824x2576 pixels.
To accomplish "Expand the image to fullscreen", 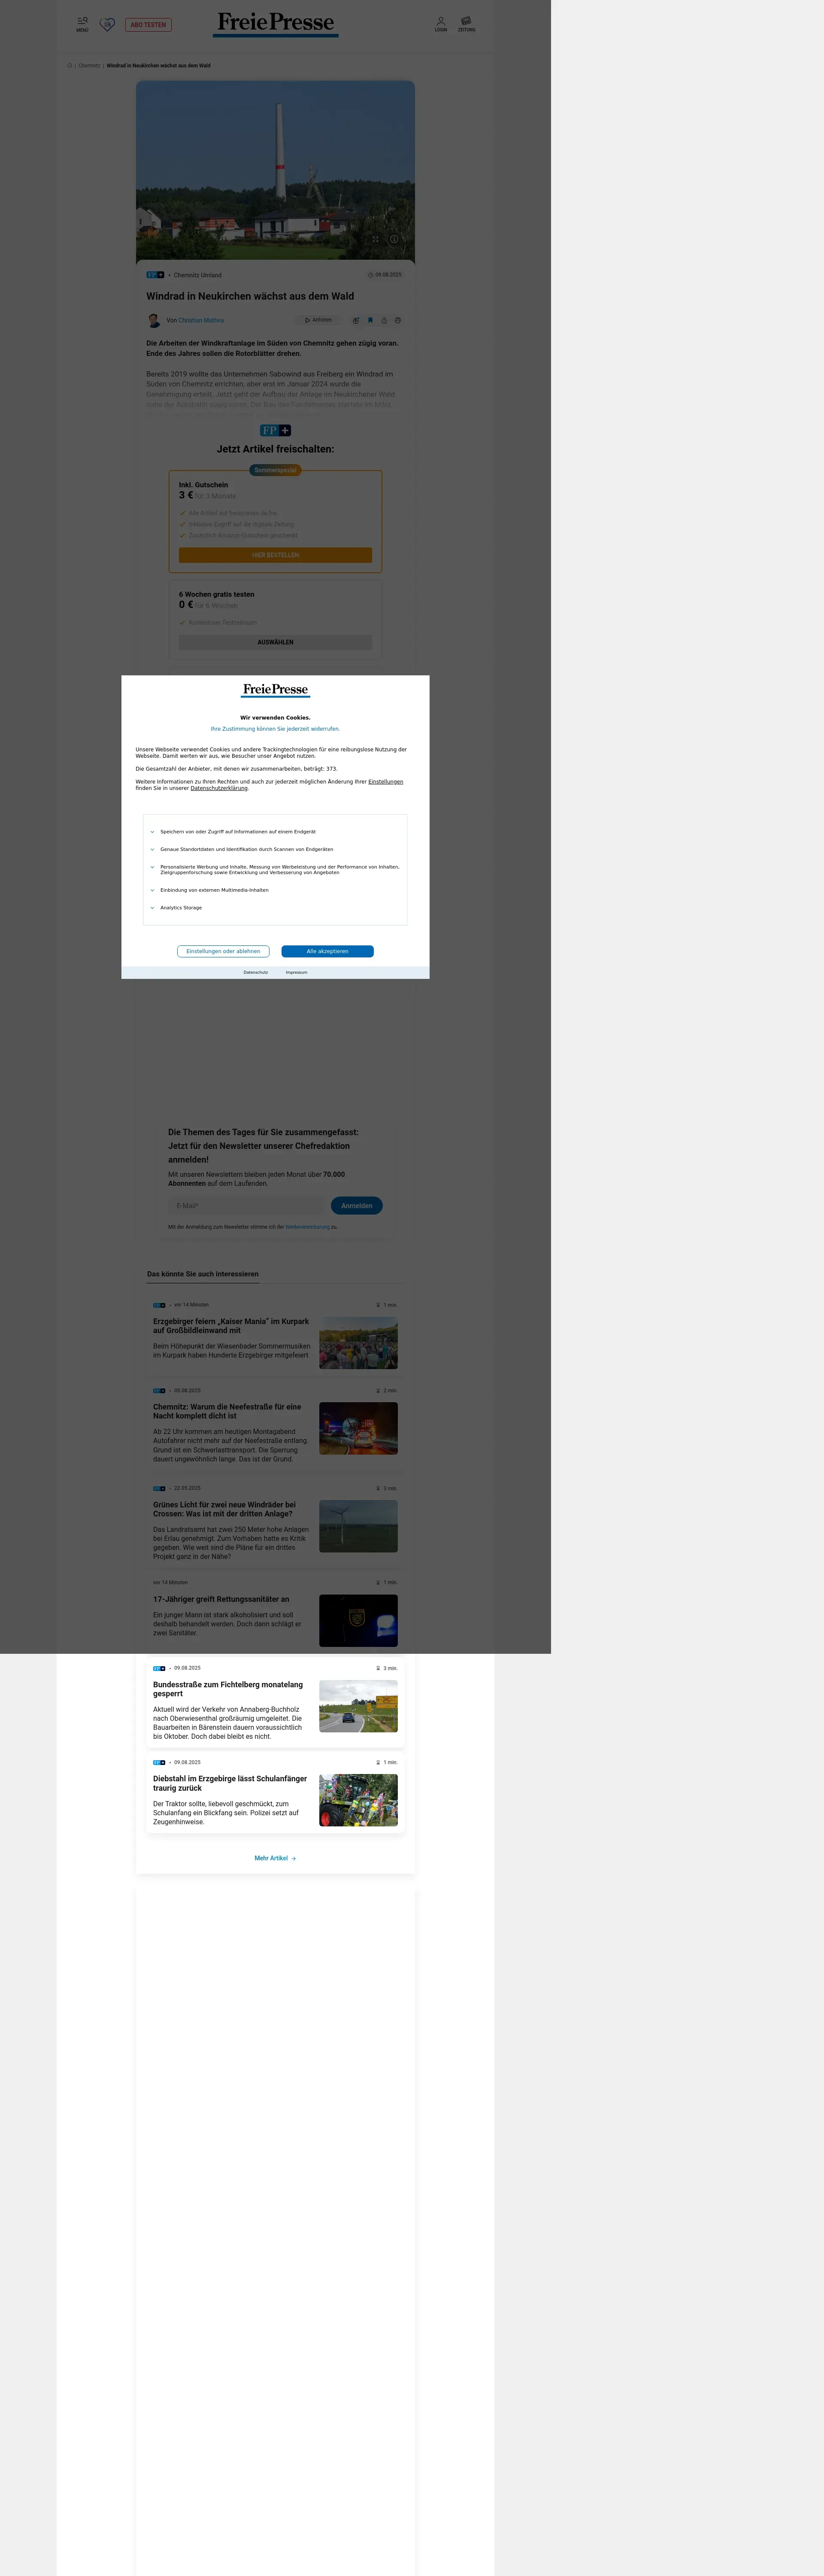I will point(376,239).
